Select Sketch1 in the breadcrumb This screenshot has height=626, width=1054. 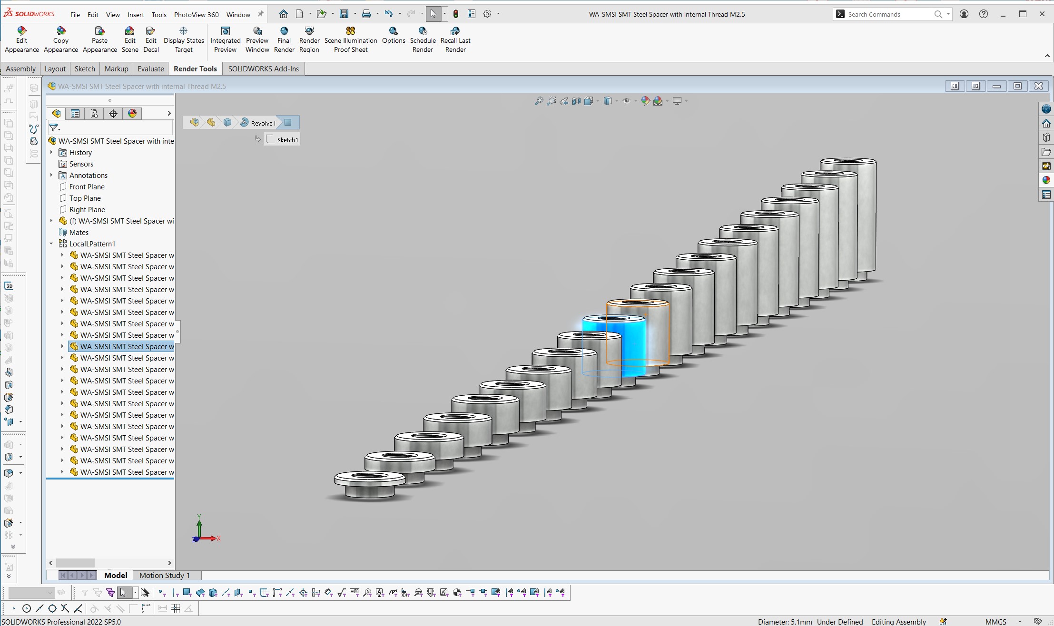(x=283, y=139)
